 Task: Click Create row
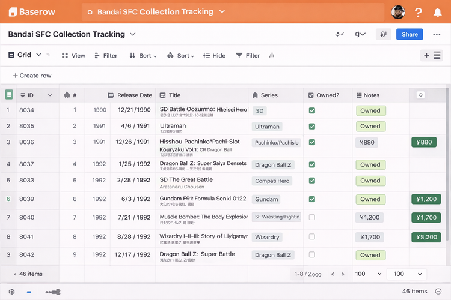[32, 76]
